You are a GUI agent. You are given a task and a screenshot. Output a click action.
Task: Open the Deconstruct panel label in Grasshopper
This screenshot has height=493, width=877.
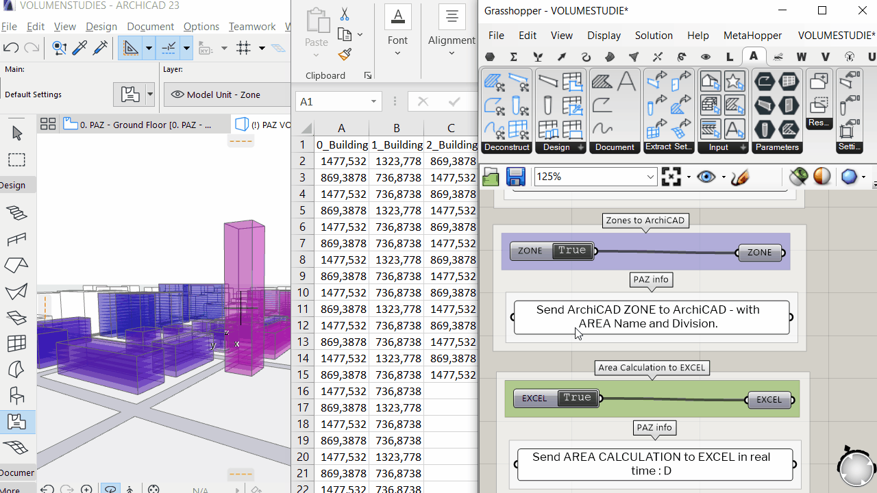coord(506,147)
